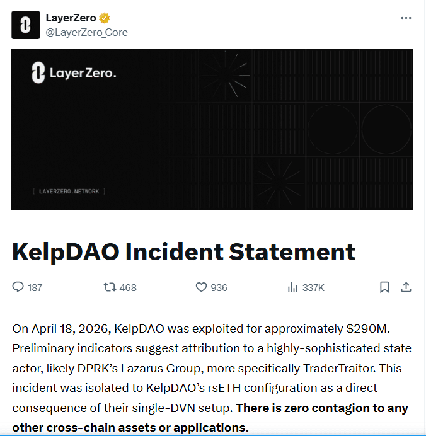The image size is (426, 436).
Task: Open the @LayerZero_Core handle link
Action: (86, 32)
